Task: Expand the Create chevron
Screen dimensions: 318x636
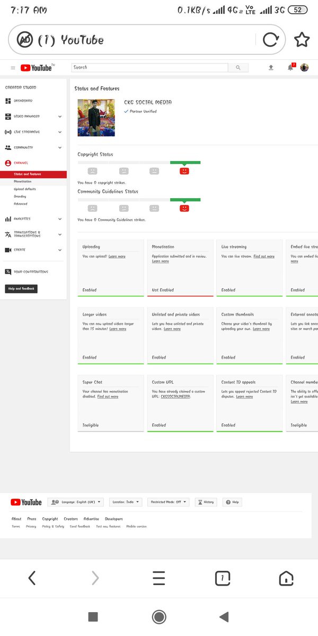Action: point(60,250)
